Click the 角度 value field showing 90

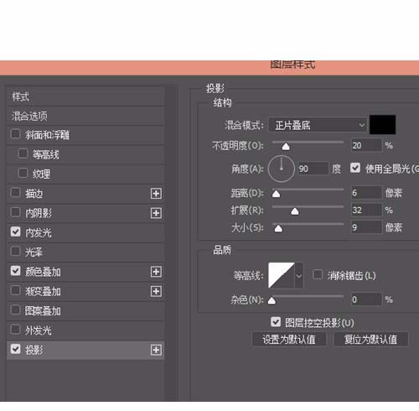point(313,169)
